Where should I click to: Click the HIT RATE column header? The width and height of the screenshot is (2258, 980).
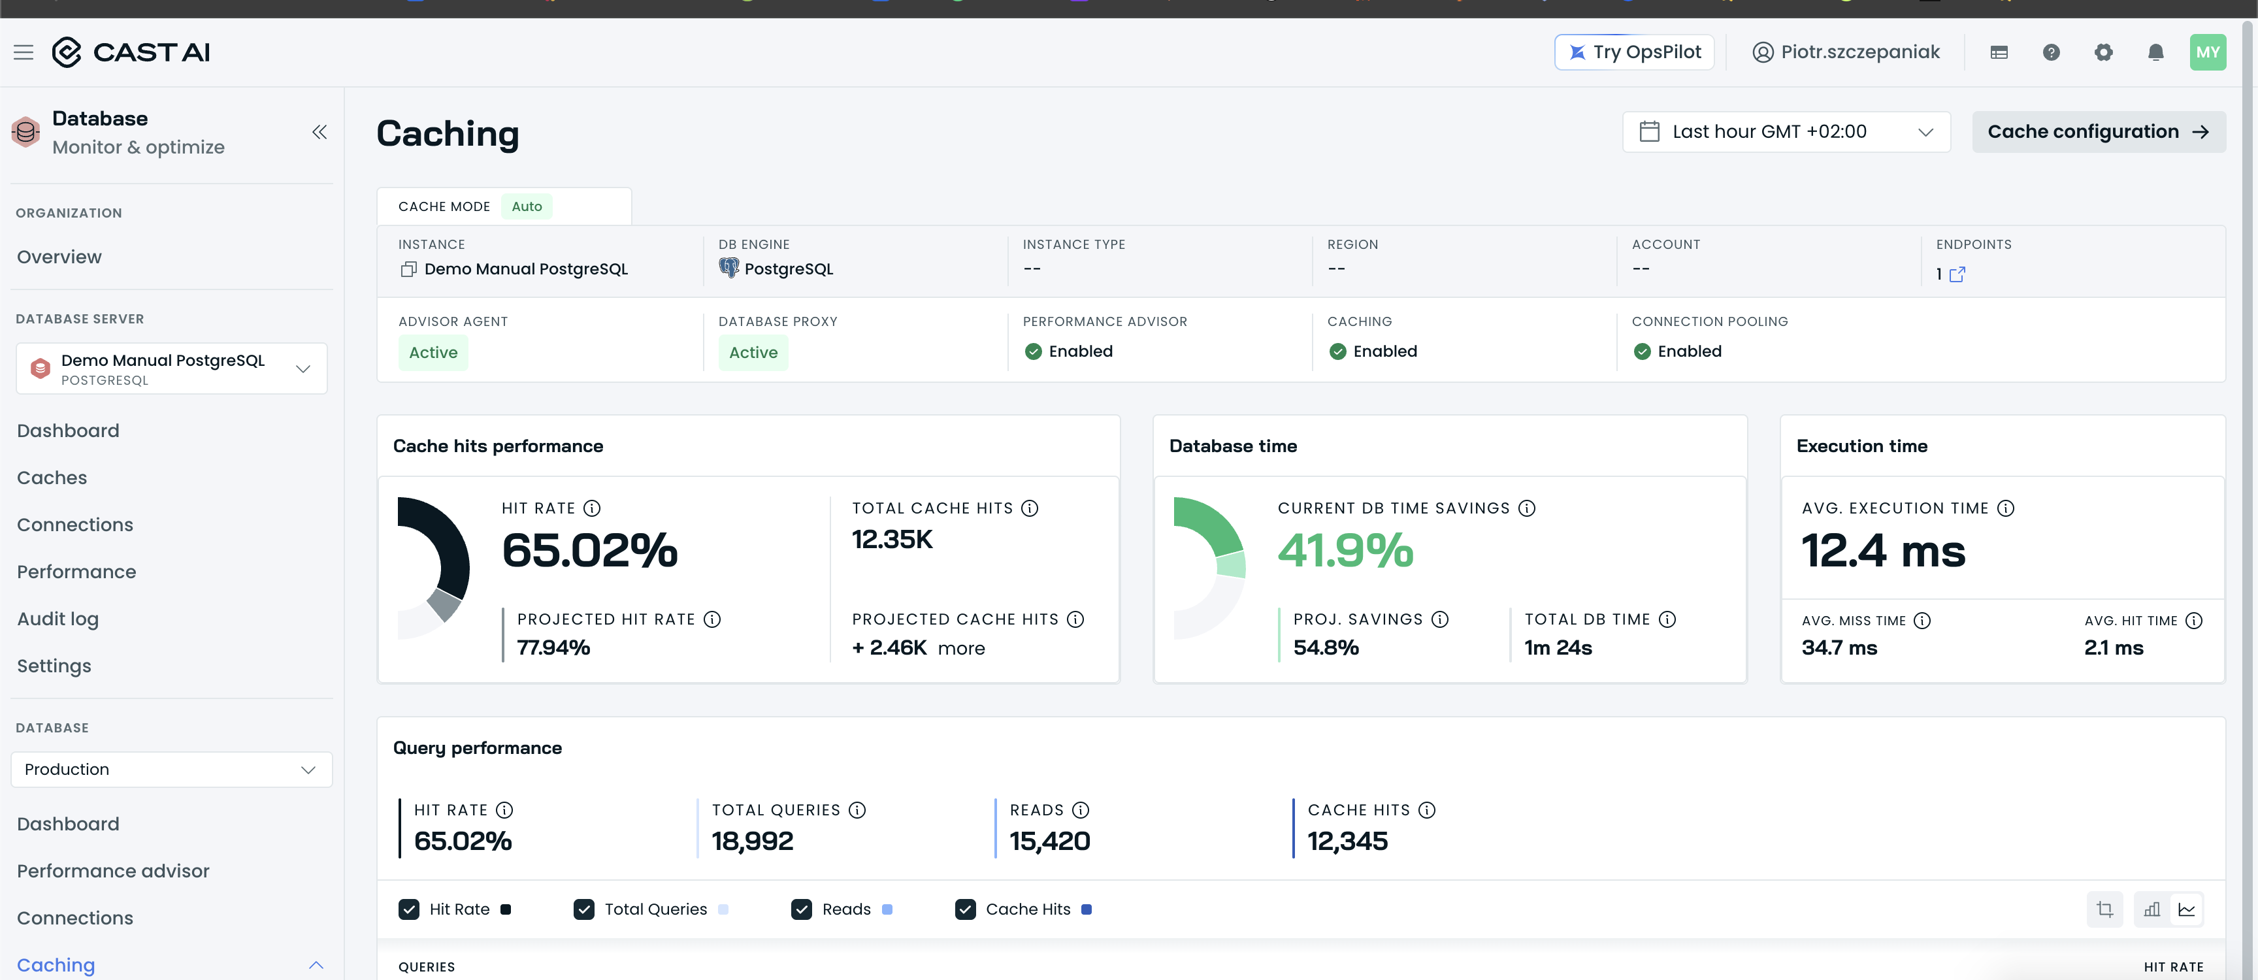click(2173, 968)
